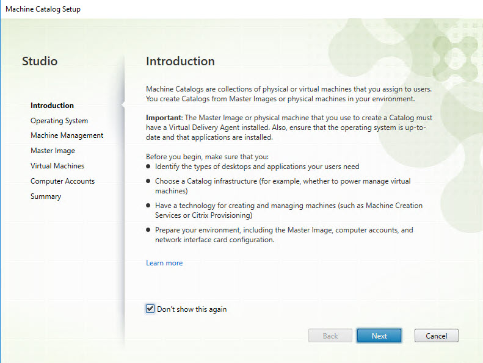Viewport: 483px width, 363px height.
Task: Select the Introduction step in sidebar
Action: pyautogui.click(x=52, y=106)
